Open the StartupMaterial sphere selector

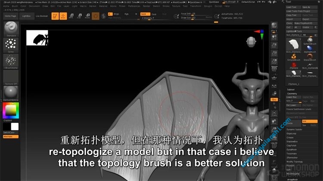11,93
